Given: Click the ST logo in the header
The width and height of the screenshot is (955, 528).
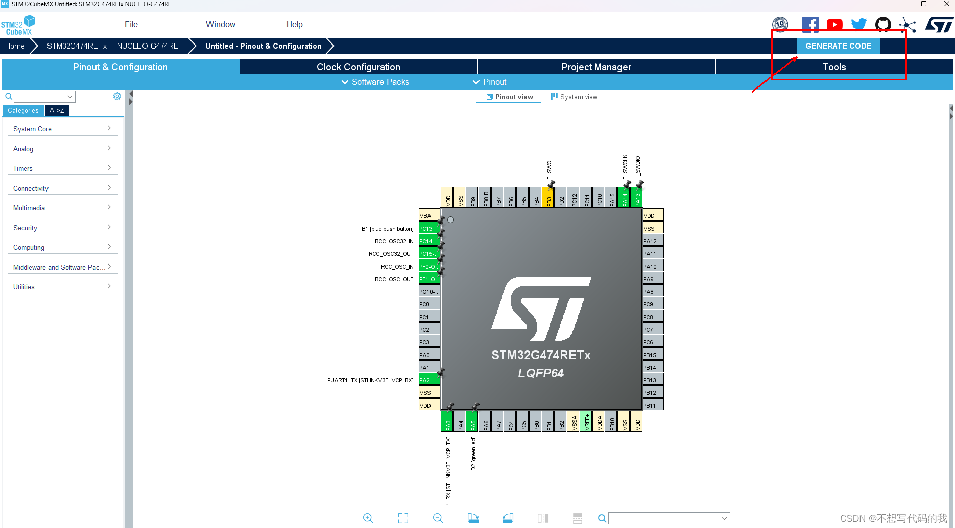Looking at the screenshot, I should (939, 25).
